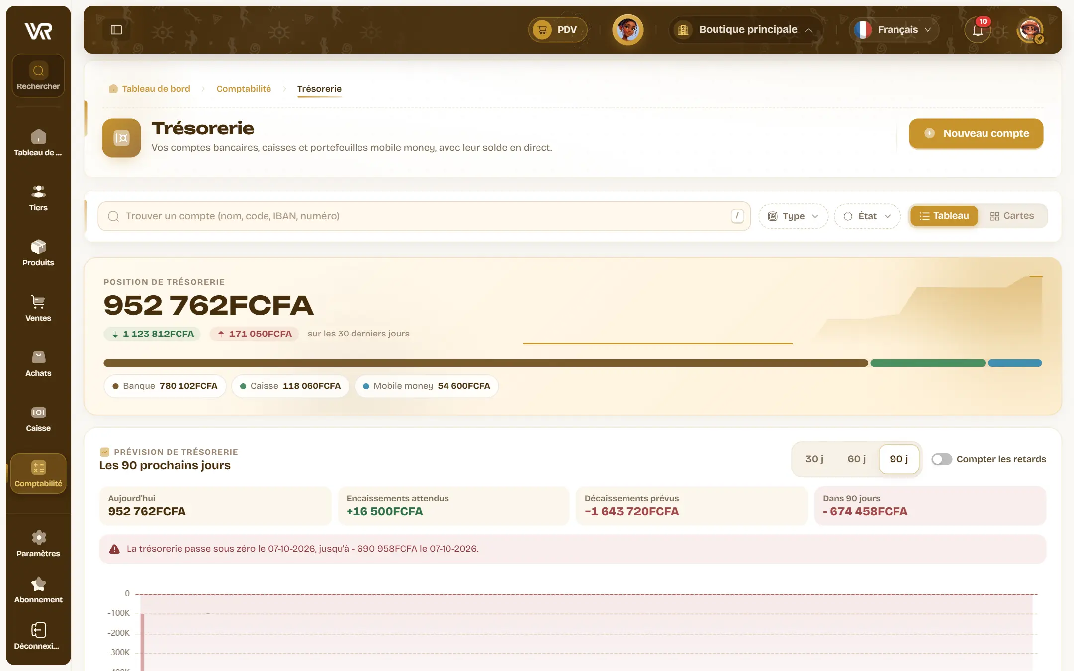The width and height of the screenshot is (1074, 671).
Task: Select the 90 j forecast period
Action: 899,459
